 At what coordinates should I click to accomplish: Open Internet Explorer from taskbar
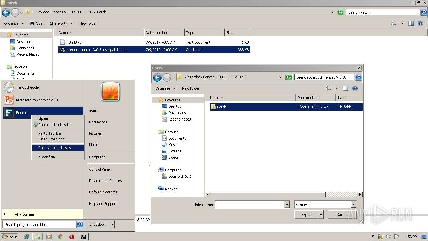(x=27, y=237)
